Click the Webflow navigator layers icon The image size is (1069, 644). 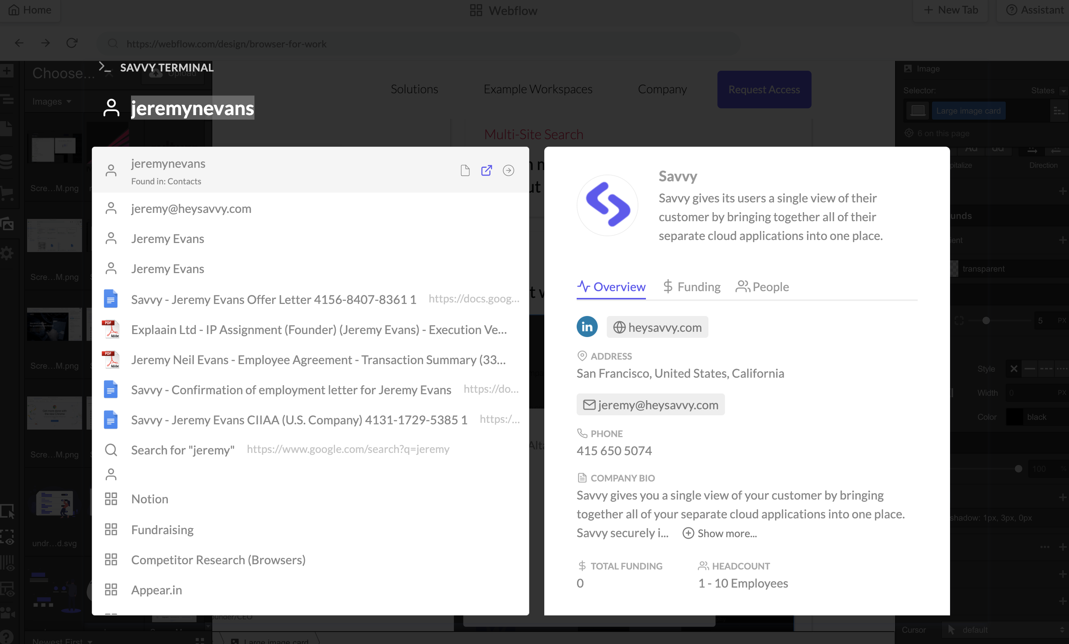[7, 100]
